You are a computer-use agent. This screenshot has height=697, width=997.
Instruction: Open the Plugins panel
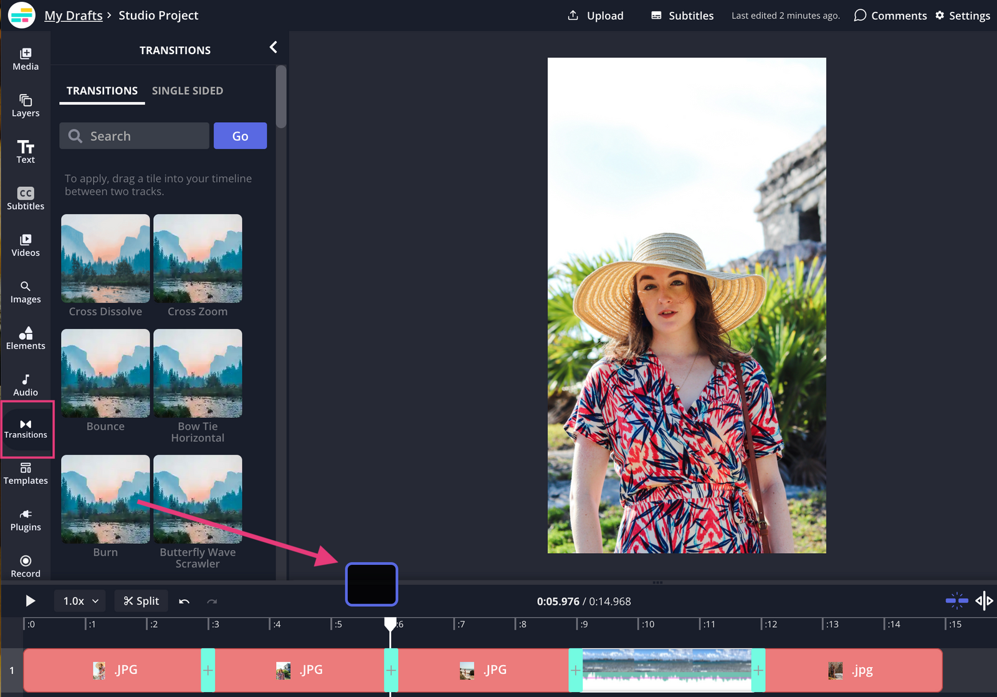point(25,519)
